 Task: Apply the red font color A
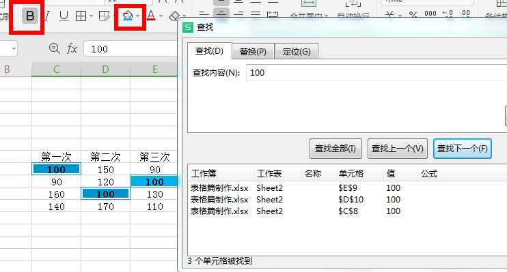[151, 15]
